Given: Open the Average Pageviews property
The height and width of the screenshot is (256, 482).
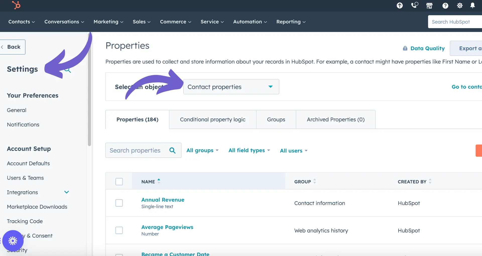Looking at the screenshot, I should pyautogui.click(x=167, y=227).
